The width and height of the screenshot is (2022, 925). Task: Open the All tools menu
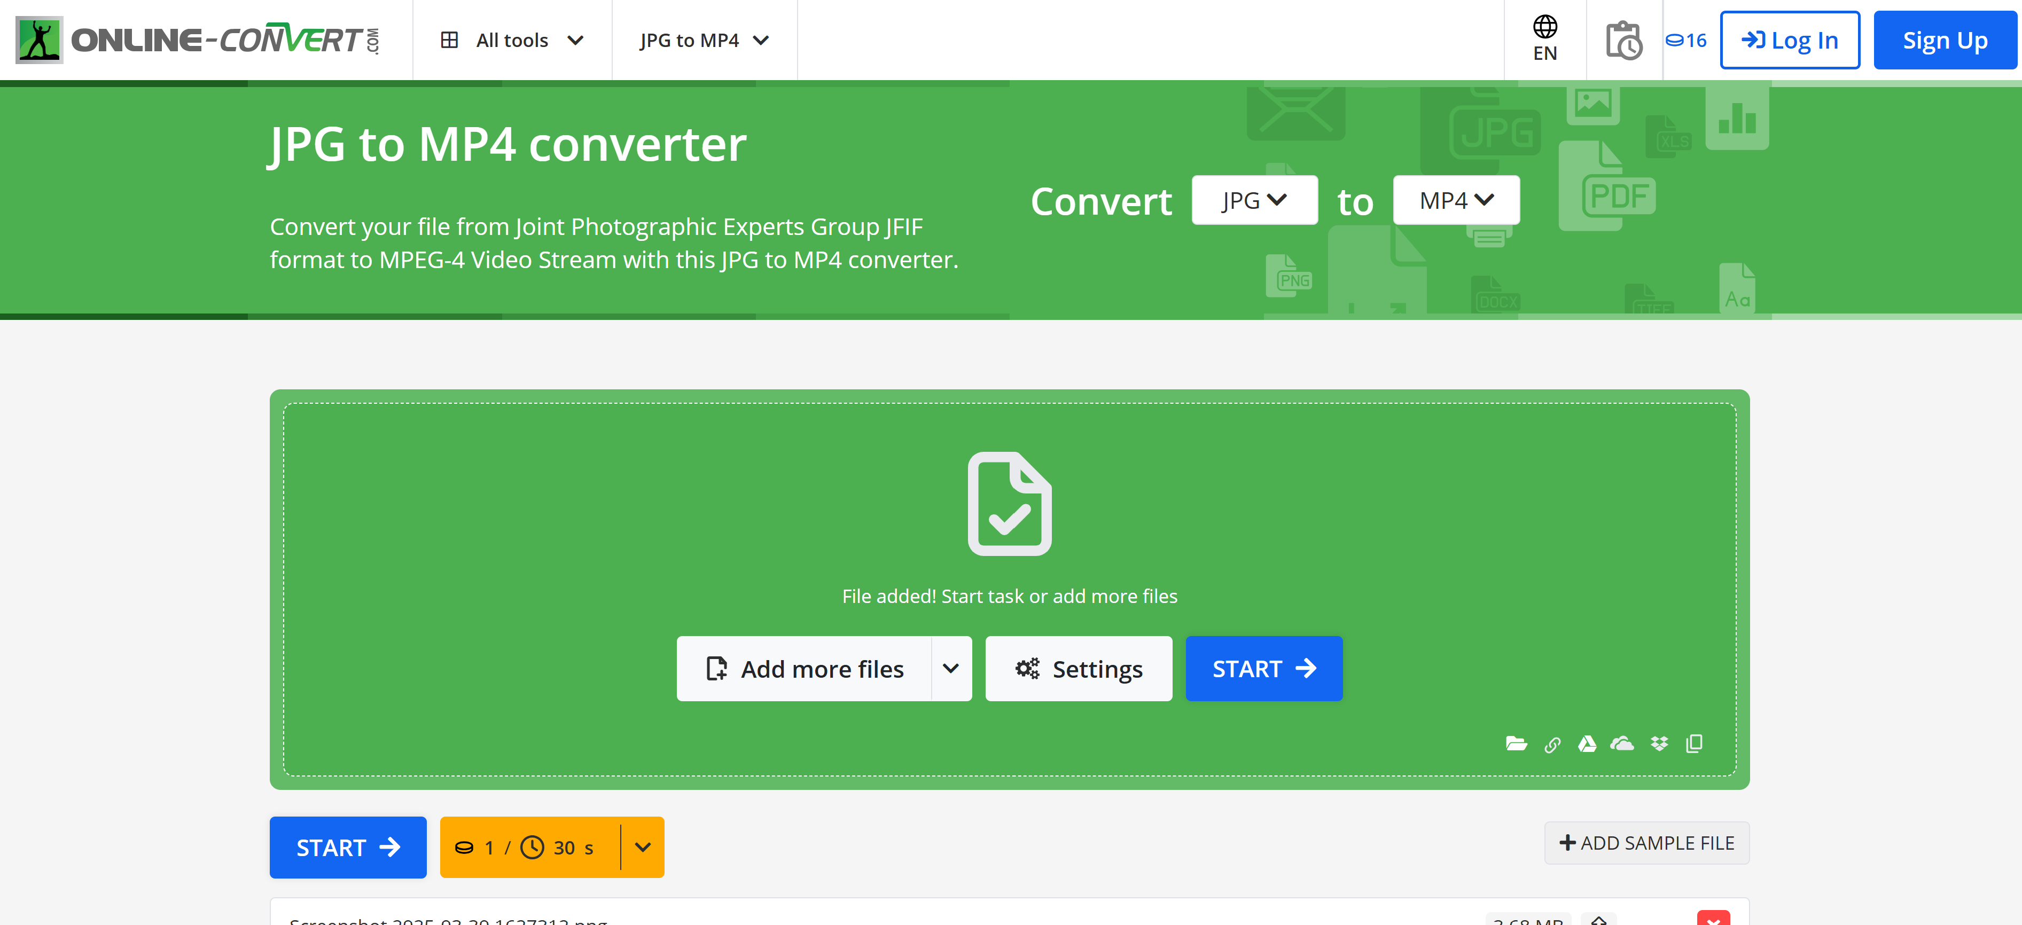pos(512,40)
